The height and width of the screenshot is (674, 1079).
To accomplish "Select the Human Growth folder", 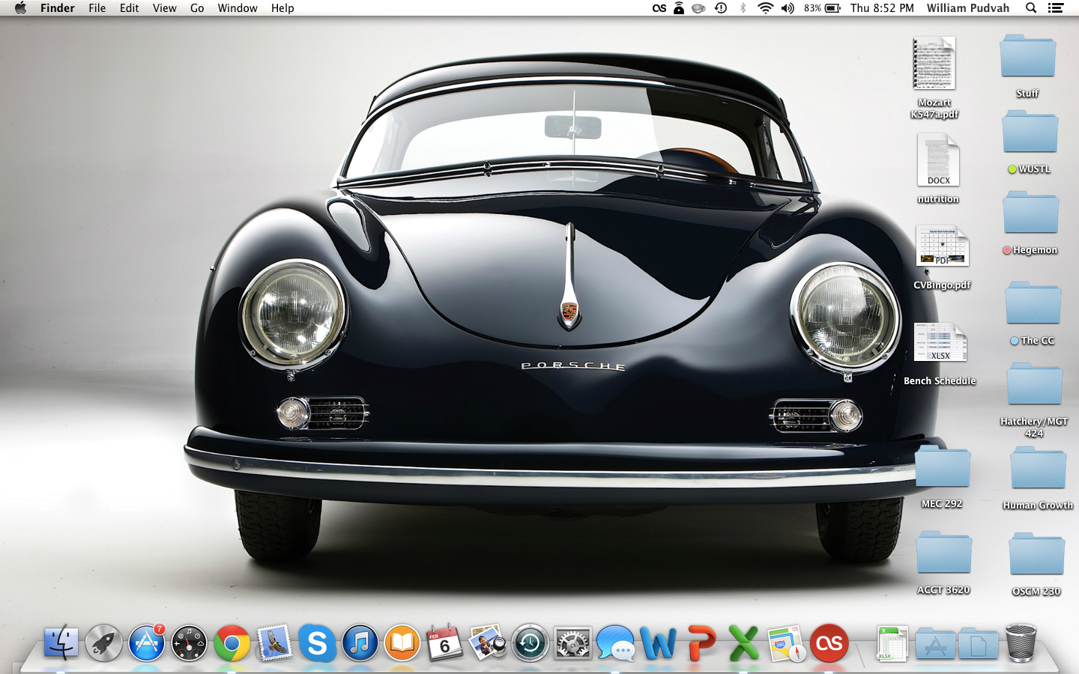I will coord(1038,468).
